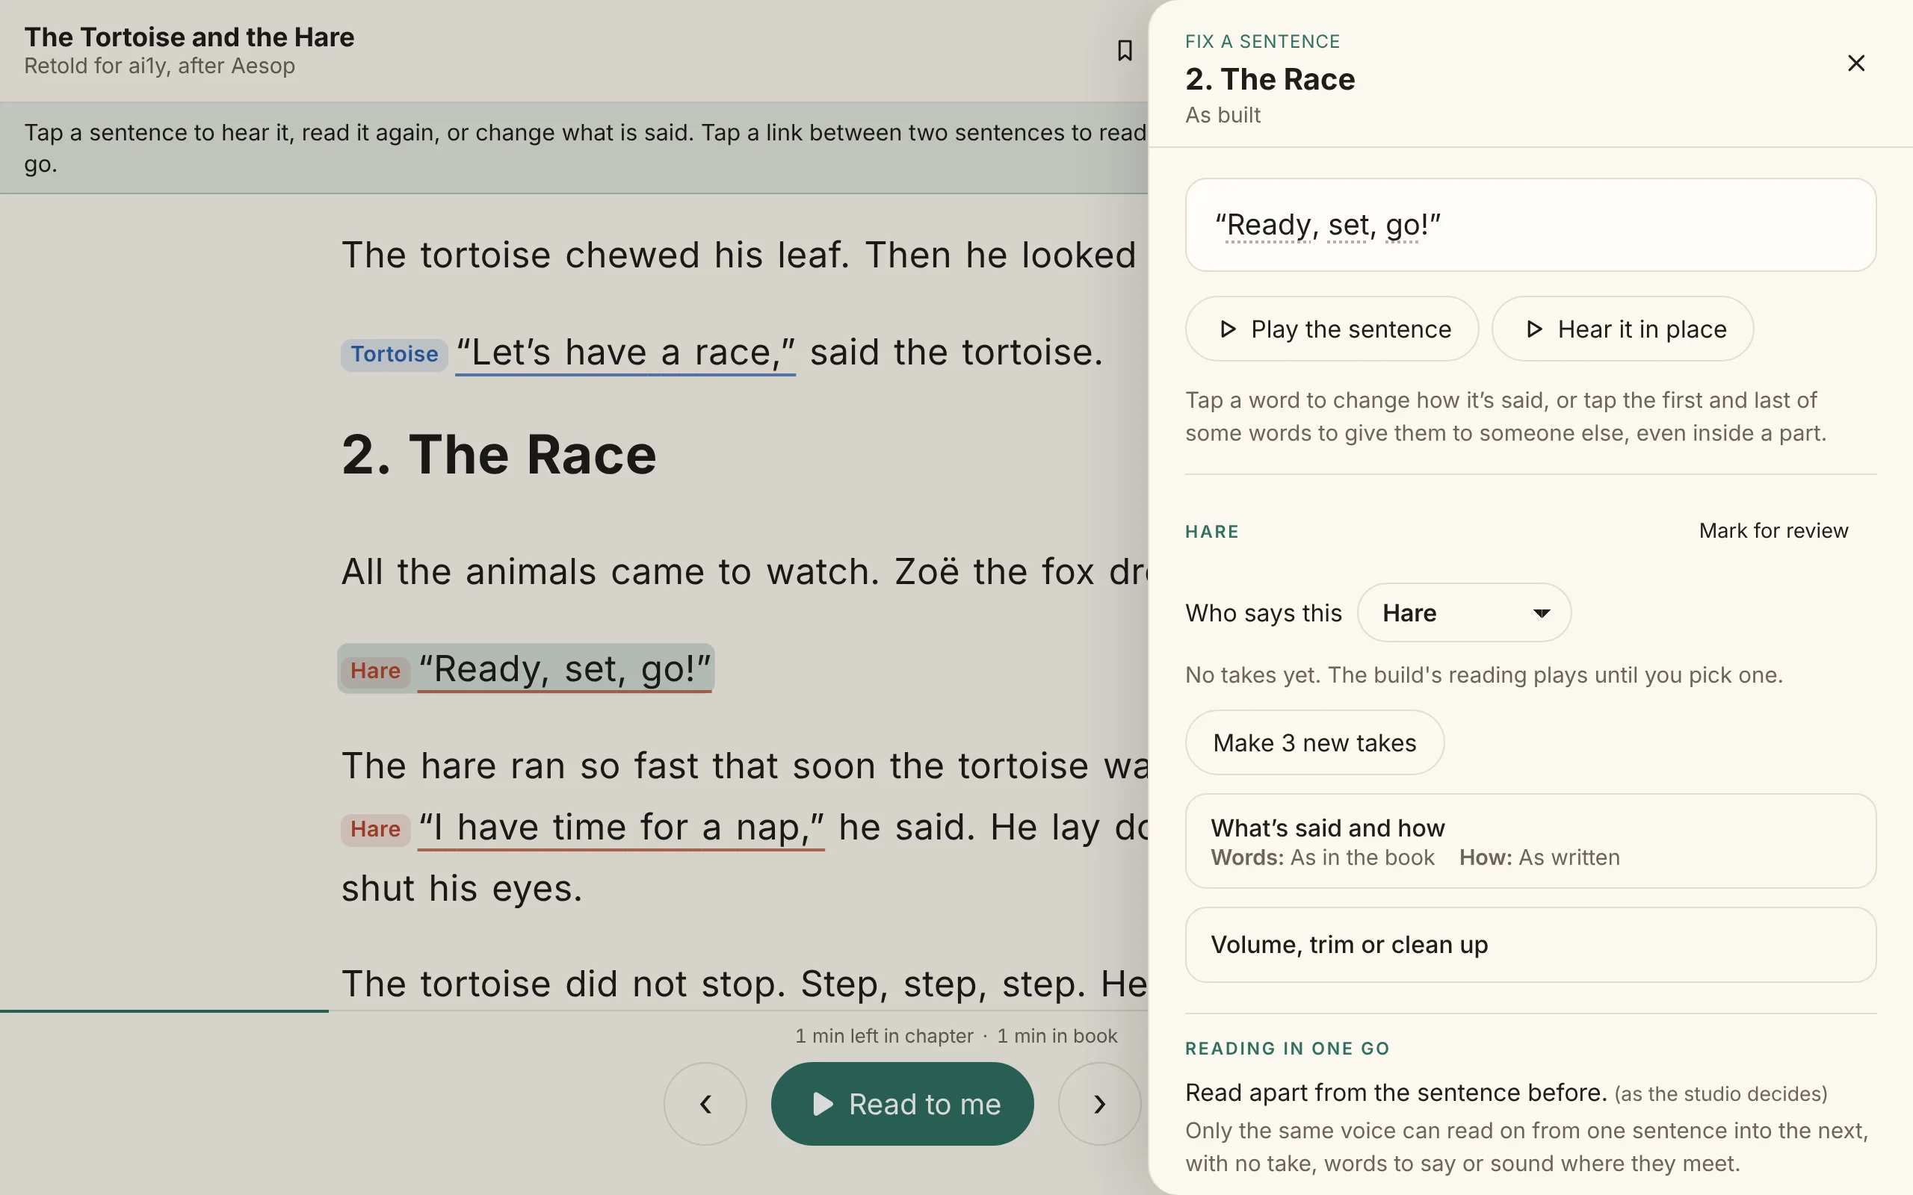Click Hear it in place button
This screenshot has width=1913, height=1195.
1622,329
